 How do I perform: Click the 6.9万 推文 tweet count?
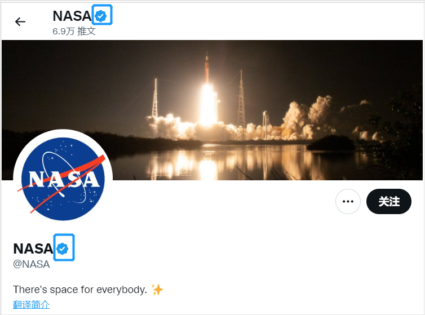[74, 31]
